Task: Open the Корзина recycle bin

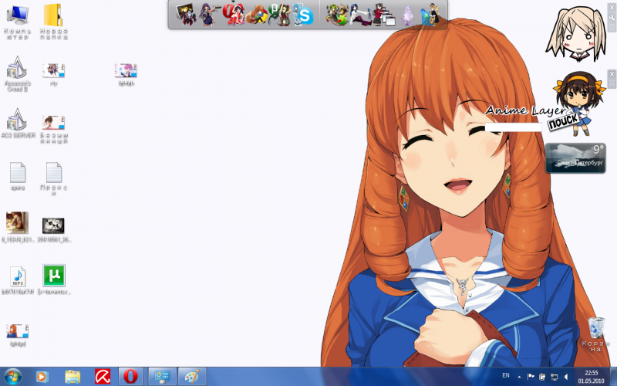Action: point(595,329)
